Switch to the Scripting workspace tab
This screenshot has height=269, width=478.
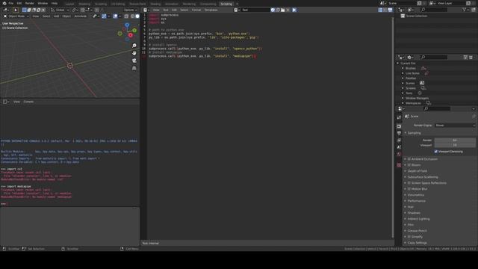point(226,4)
